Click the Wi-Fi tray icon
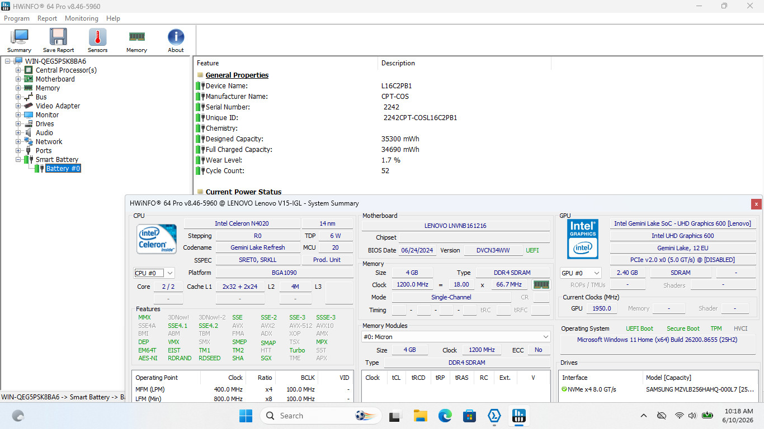Image resolution: width=764 pixels, height=429 pixels. click(679, 416)
